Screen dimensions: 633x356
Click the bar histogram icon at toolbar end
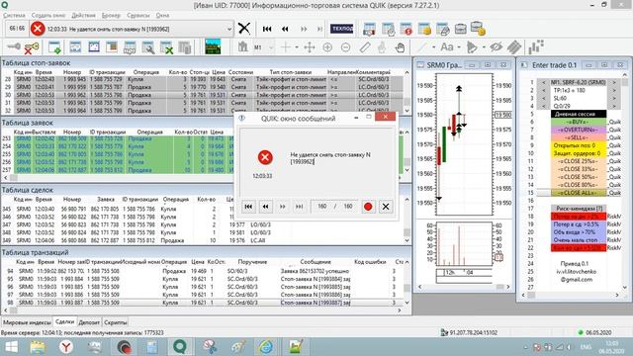536,46
